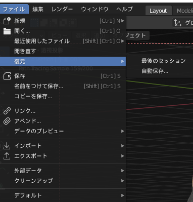The image size is (193, 202).
Task: Expand the エクスポート submenu arrow
Action: pyautogui.click(x=123, y=156)
